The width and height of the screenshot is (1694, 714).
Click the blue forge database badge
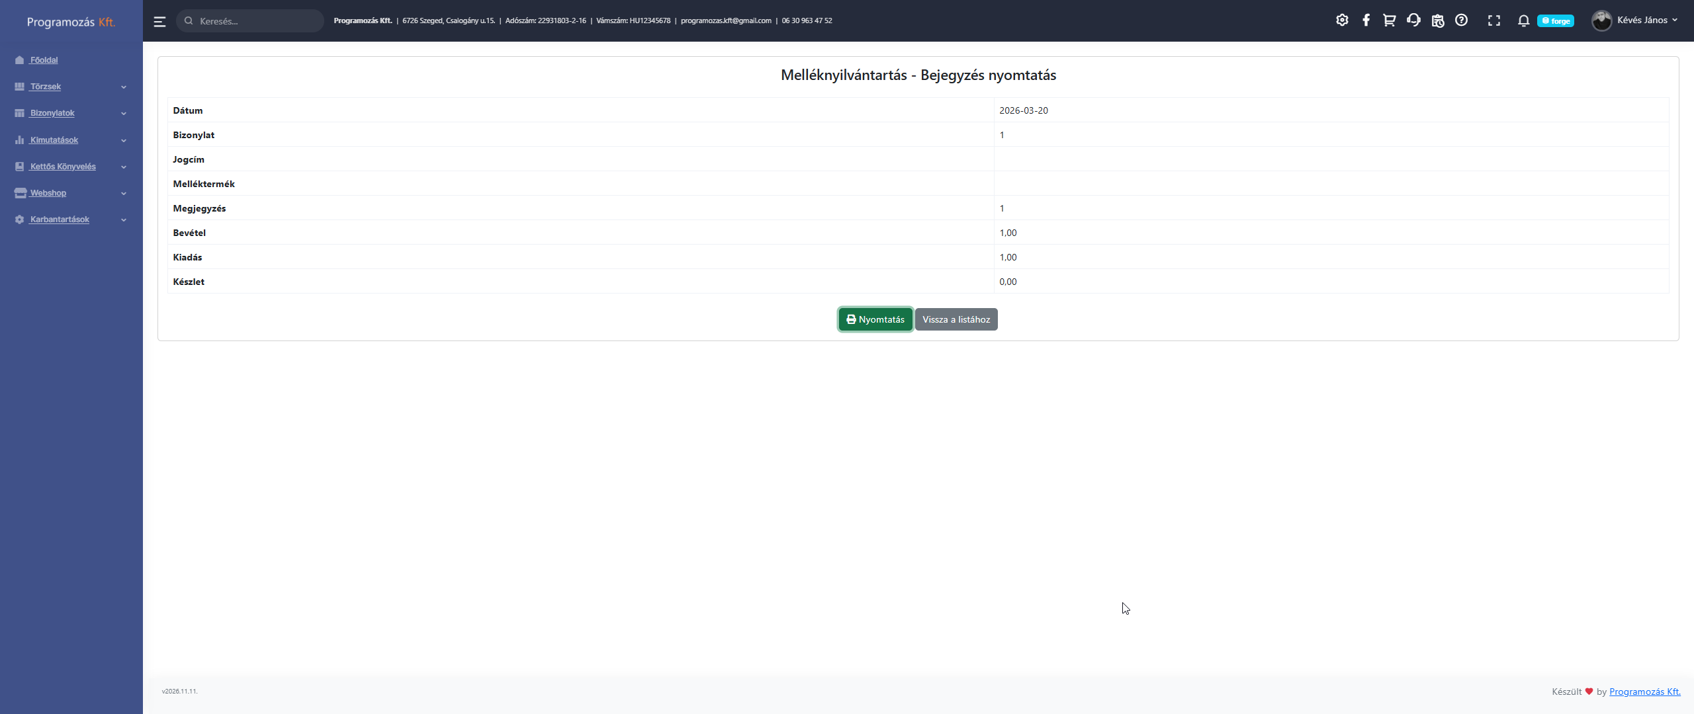click(1556, 21)
